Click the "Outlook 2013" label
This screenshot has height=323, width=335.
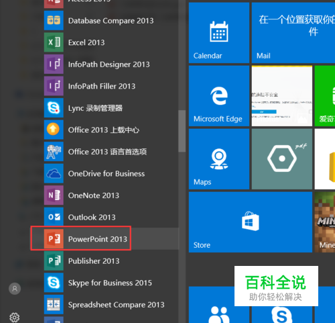92,218
